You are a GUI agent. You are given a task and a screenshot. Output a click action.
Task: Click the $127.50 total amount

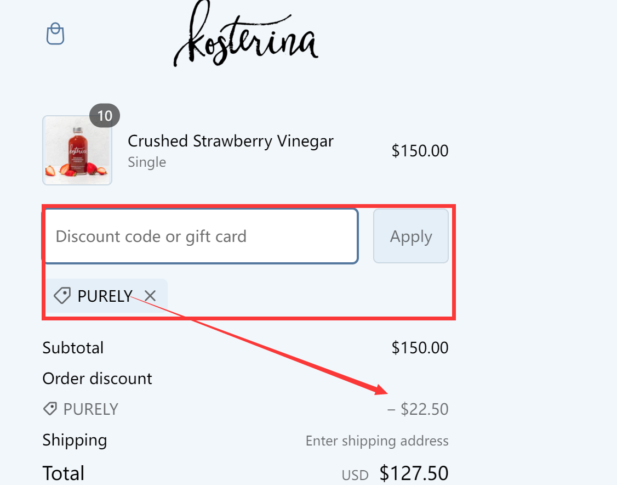click(x=414, y=472)
